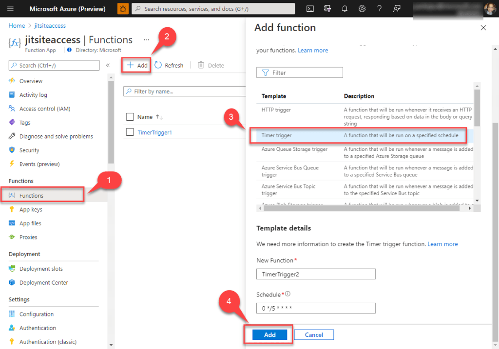Click the Schedule cron expression field
The image size is (499, 349).
(x=316, y=308)
